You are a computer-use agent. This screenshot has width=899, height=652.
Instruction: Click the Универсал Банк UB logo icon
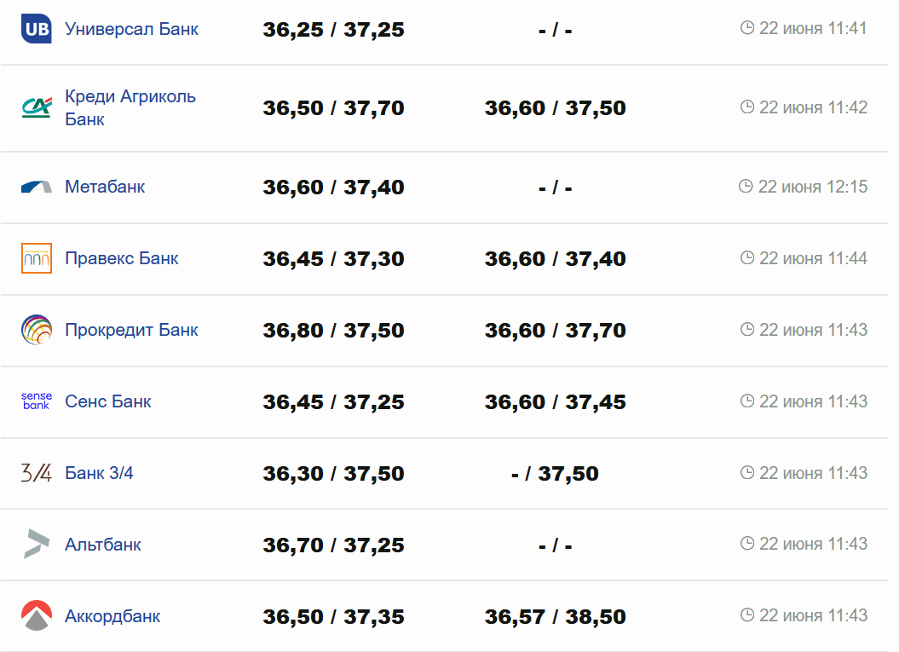[x=37, y=29]
